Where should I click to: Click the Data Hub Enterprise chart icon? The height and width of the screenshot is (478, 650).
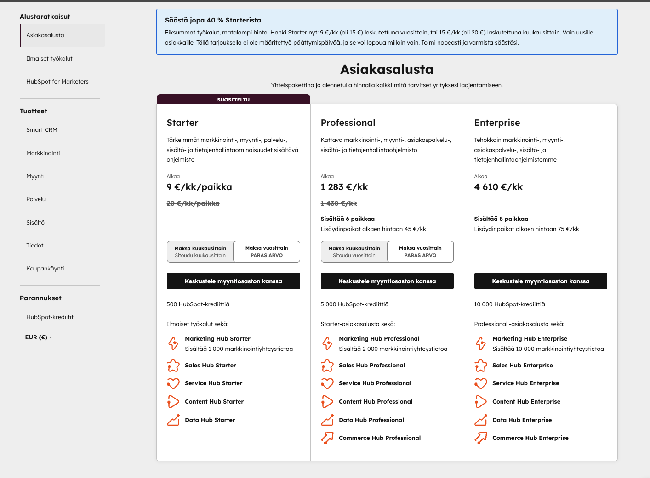(x=481, y=420)
